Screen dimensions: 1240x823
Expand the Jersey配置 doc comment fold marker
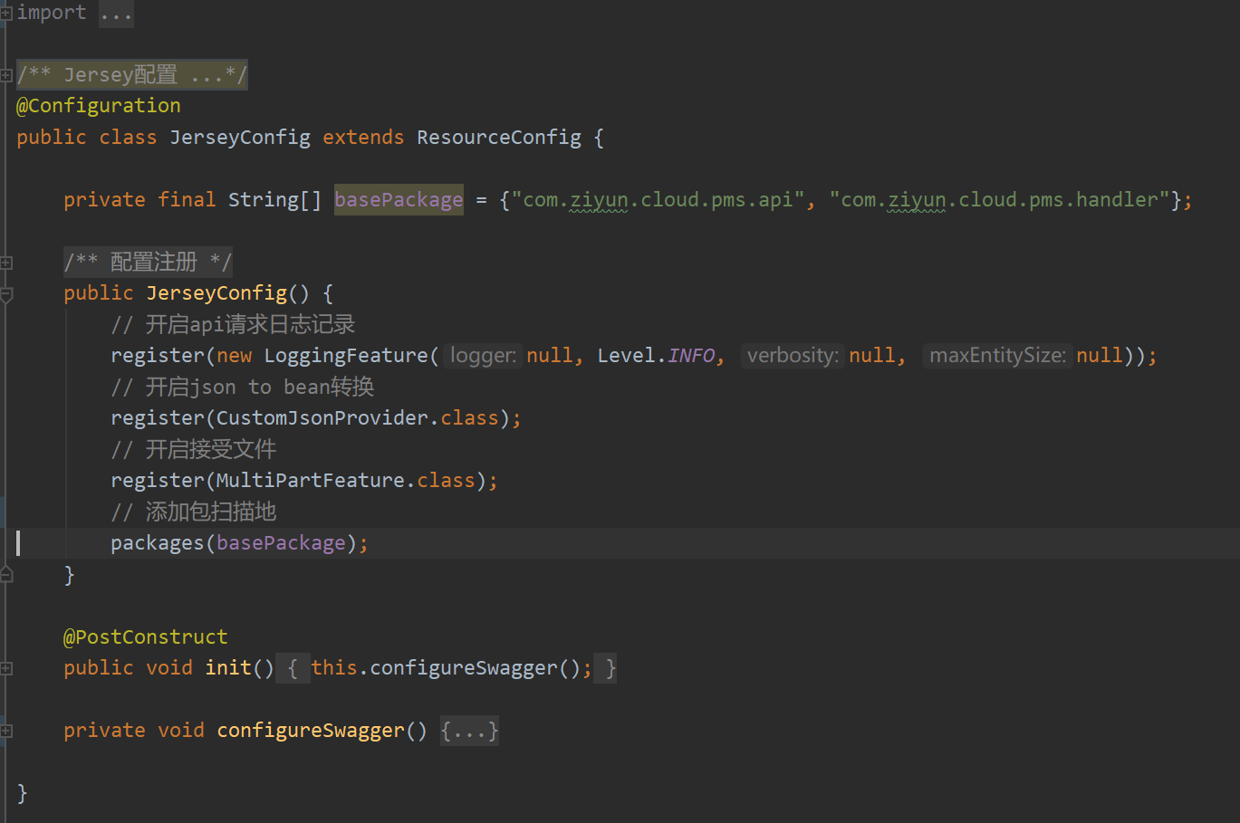(x=5, y=75)
